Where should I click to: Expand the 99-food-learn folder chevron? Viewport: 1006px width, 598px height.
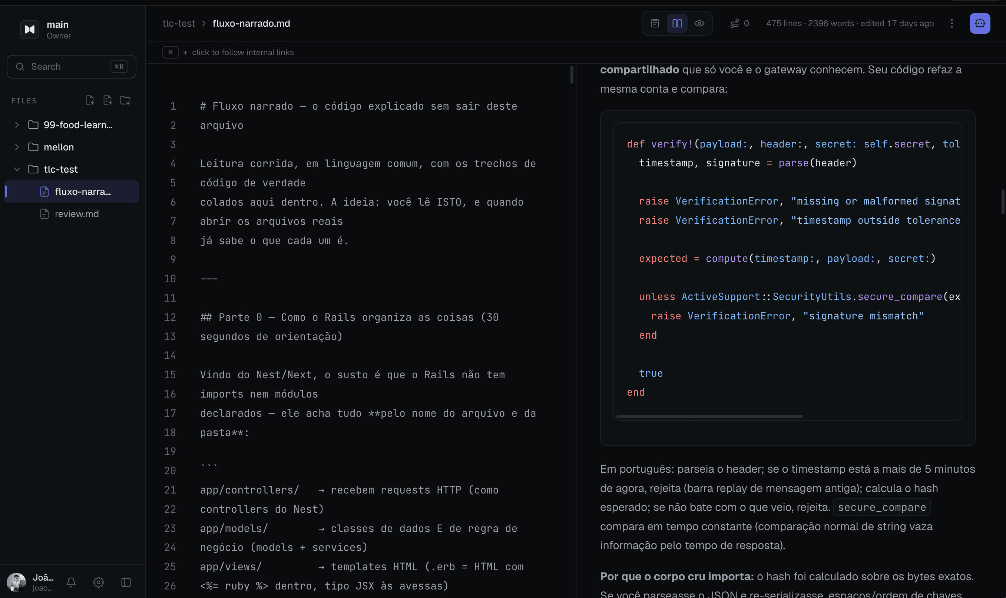[x=17, y=125]
